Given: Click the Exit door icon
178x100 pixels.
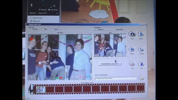Looking at the screenshot, I should click(142, 64).
